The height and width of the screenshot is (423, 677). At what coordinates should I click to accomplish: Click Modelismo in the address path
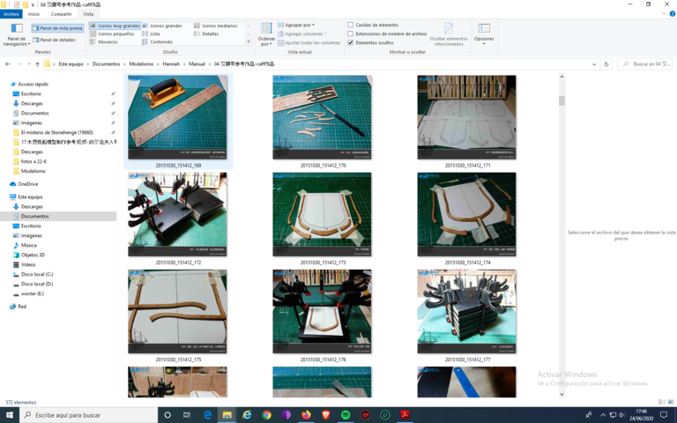(141, 63)
